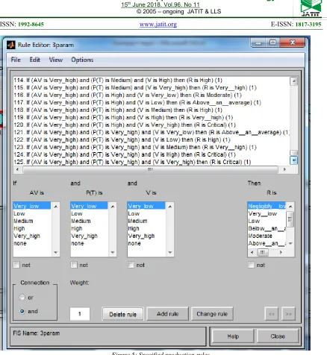Select 'Negligibly_low' in the R list
This screenshot has width=327, height=355.
coord(267,206)
